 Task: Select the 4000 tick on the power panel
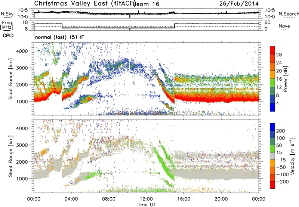click(22, 51)
